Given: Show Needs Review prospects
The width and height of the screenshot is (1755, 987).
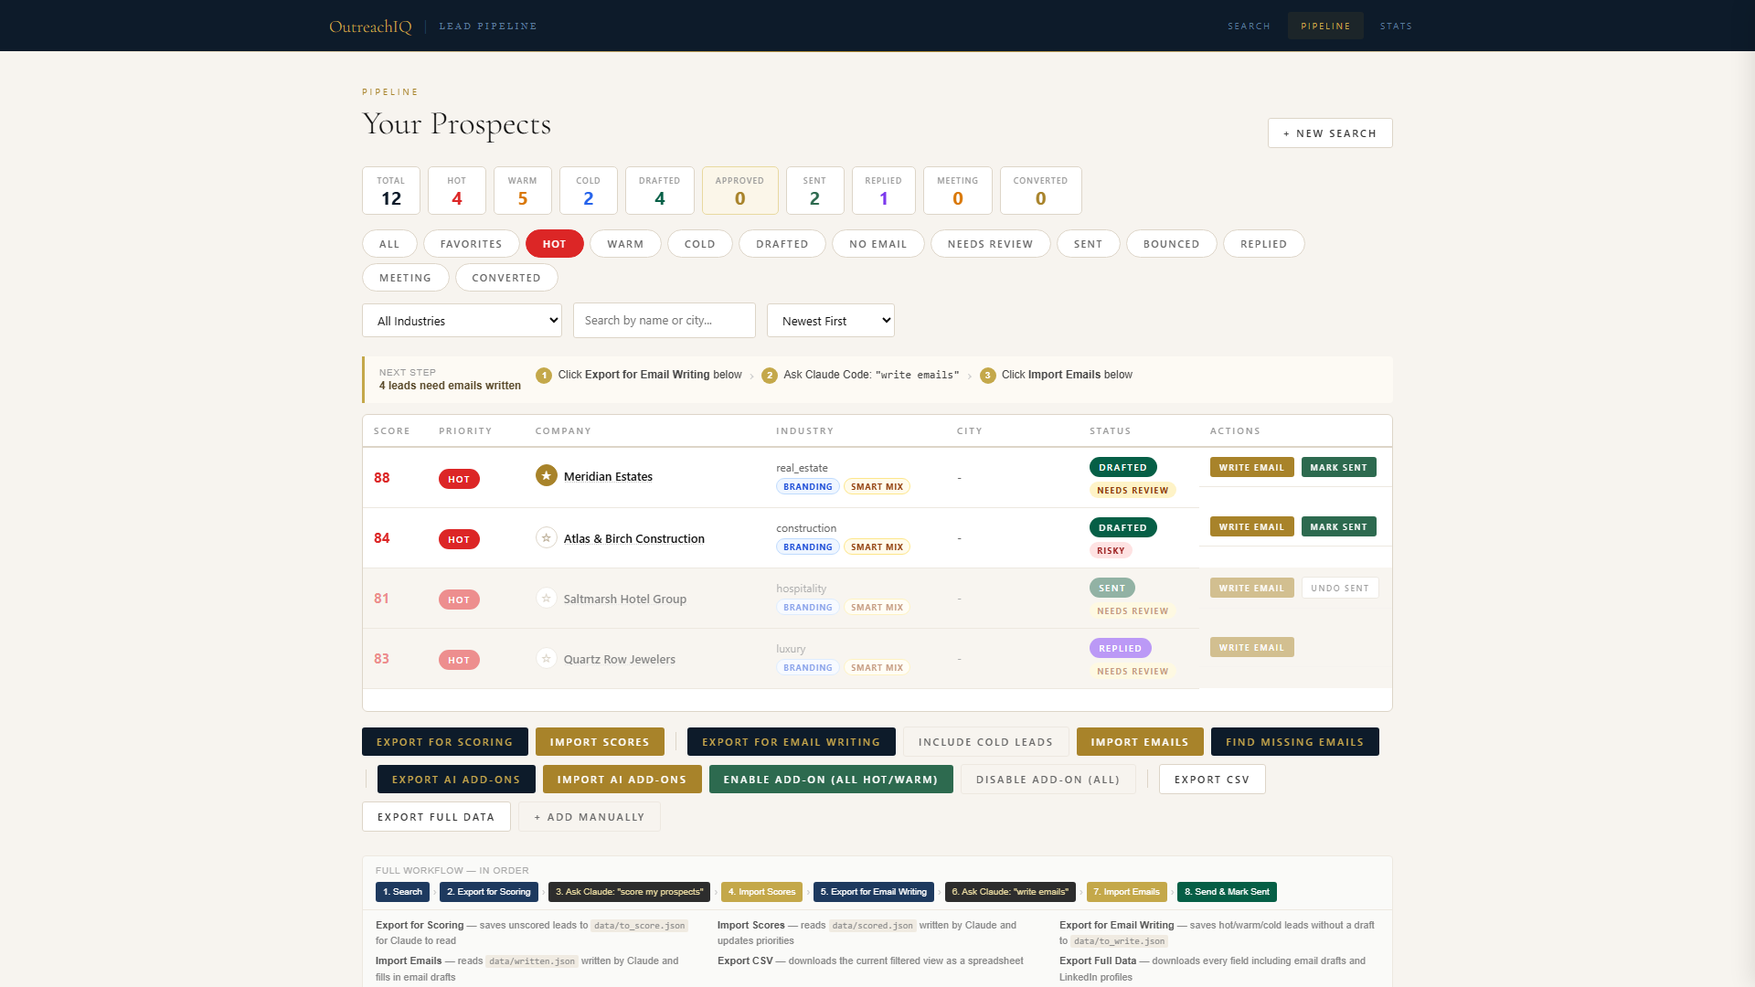Looking at the screenshot, I should [990, 244].
